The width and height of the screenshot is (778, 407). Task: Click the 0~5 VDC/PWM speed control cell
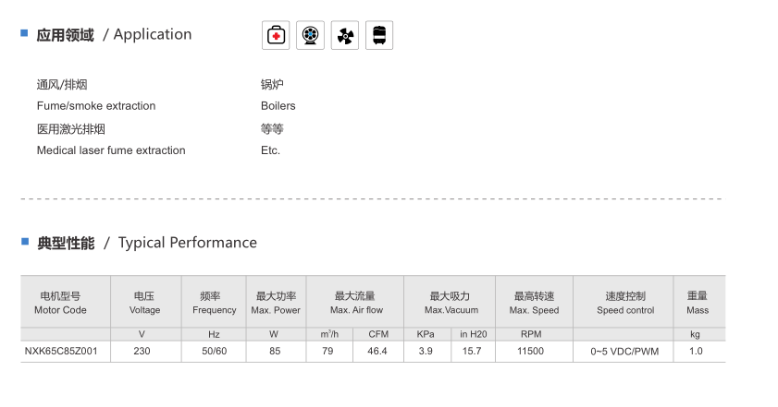(x=624, y=352)
